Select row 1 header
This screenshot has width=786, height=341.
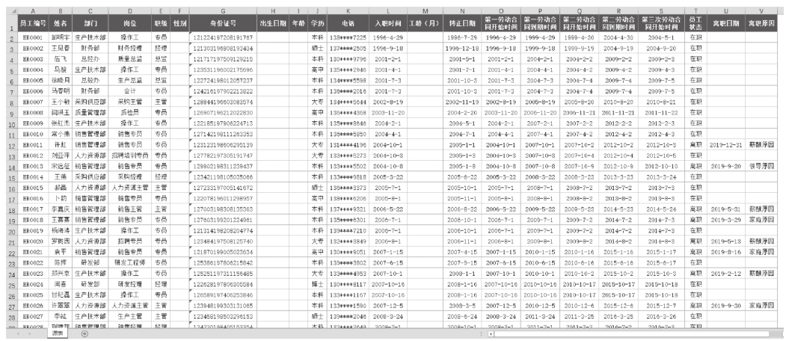point(13,24)
